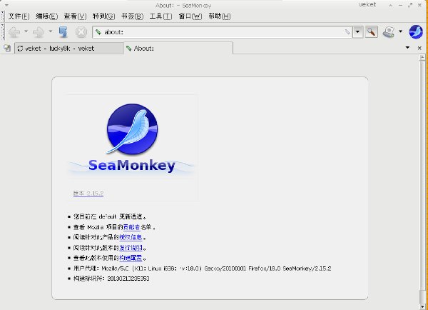The width and height of the screenshot is (428, 310).
Task: Click the veket label in the titlebar
Action: click(367, 4)
